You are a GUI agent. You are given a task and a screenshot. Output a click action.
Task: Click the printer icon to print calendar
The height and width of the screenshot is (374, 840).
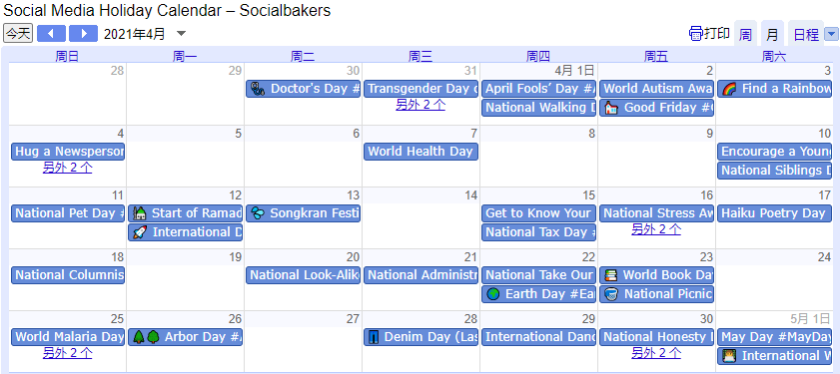click(695, 34)
